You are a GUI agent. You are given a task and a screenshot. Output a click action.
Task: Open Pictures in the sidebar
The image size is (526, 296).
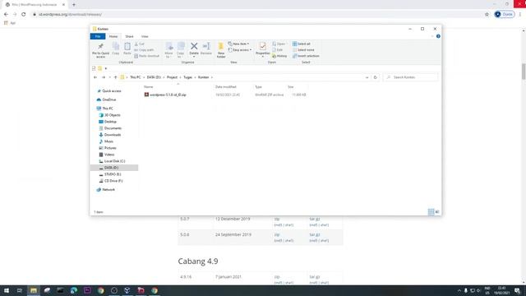(x=110, y=148)
